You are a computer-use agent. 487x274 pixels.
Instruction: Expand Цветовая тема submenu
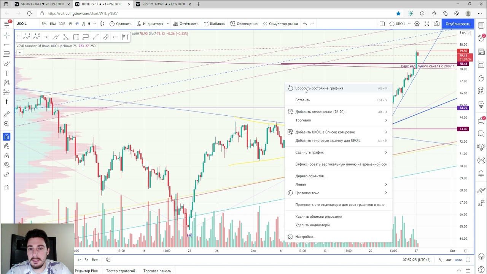[339, 193]
